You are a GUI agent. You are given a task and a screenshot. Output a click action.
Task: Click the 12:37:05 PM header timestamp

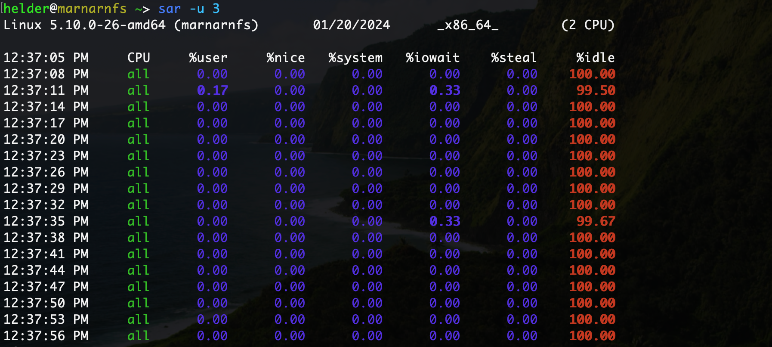(x=46, y=58)
